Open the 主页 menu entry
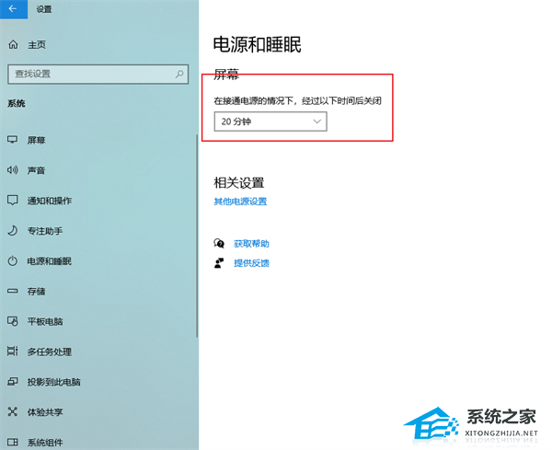 click(x=37, y=45)
